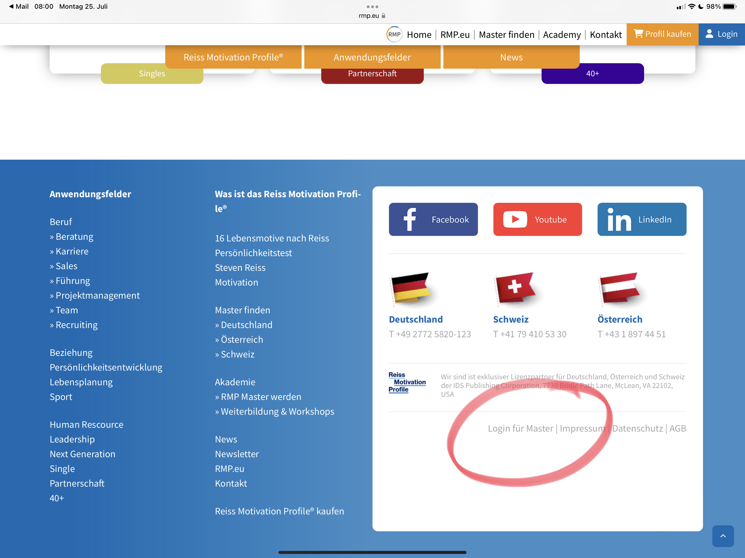
Task: Open the Newsletter footer link
Action: coord(237,454)
